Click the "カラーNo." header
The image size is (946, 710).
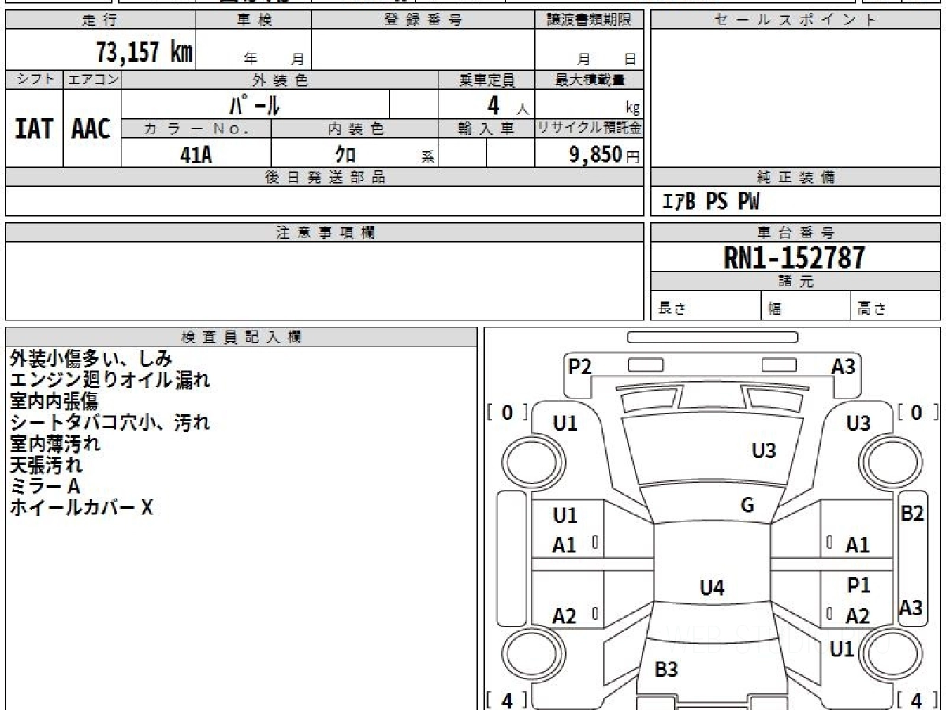[196, 129]
